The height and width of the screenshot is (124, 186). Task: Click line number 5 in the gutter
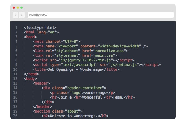(x=16, y=46)
